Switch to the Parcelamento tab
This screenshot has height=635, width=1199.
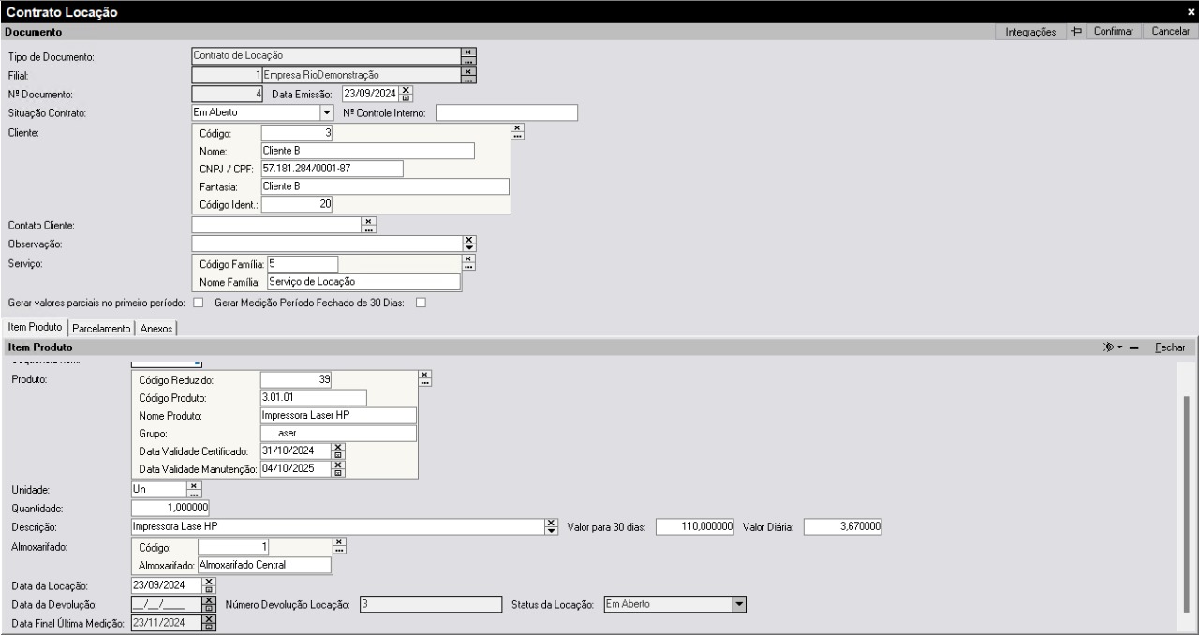point(101,328)
